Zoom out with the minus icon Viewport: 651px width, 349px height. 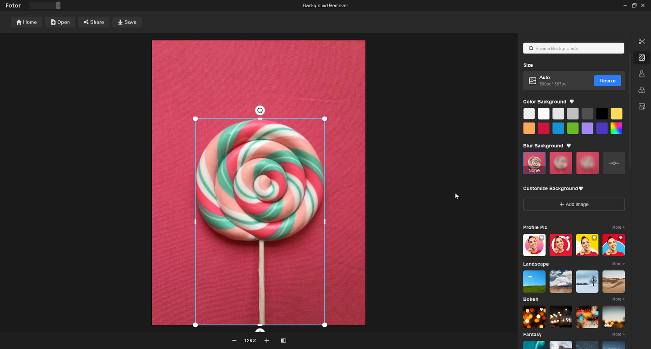click(234, 341)
